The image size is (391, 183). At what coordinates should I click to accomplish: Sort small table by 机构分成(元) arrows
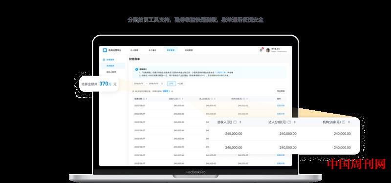pos(247,99)
